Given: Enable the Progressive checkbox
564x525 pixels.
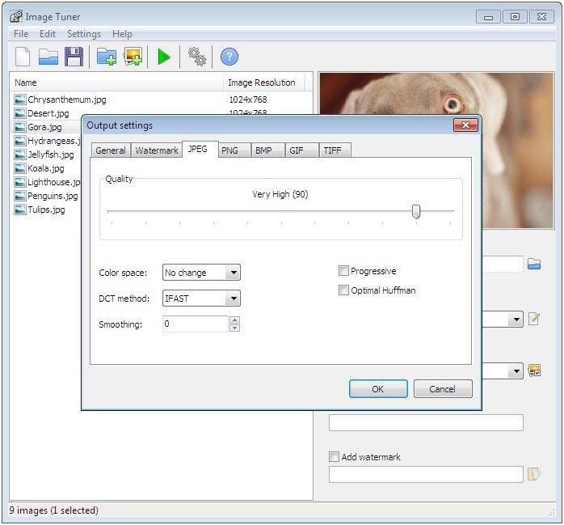Looking at the screenshot, I should tap(344, 271).
